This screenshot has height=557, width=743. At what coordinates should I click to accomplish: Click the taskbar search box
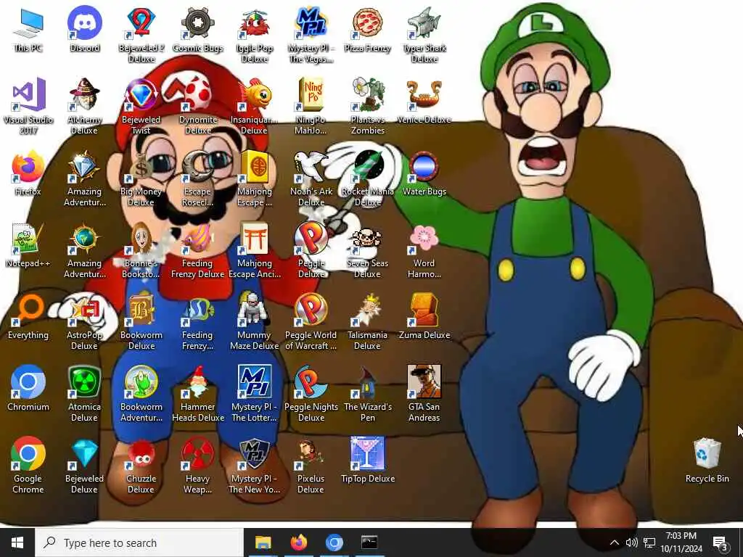[x=139, y=542]
